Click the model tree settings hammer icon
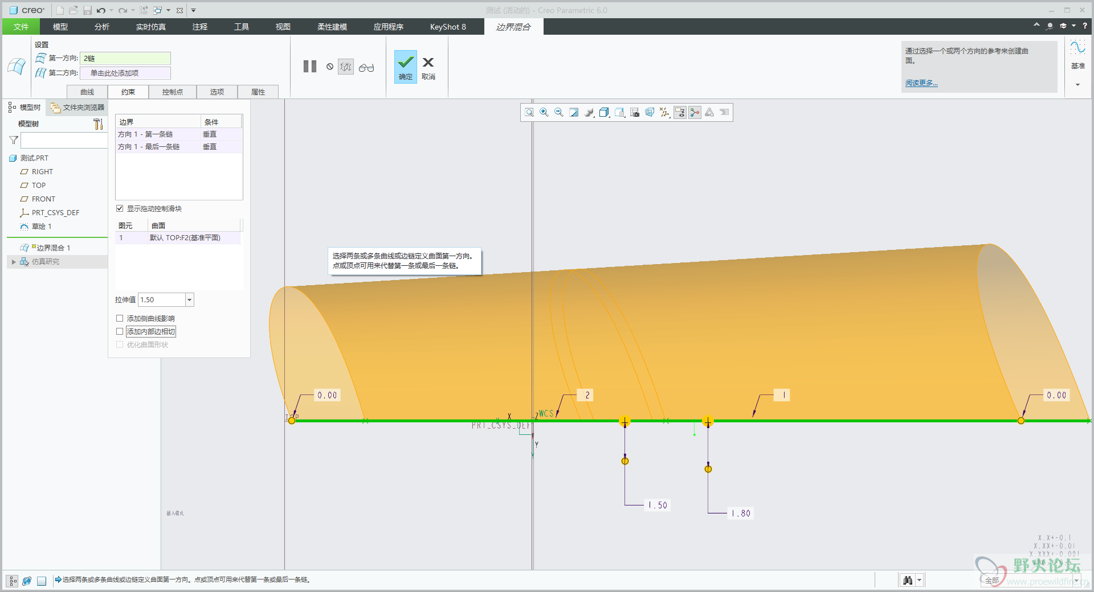The image size is (1094, 592). click(98, 124)
